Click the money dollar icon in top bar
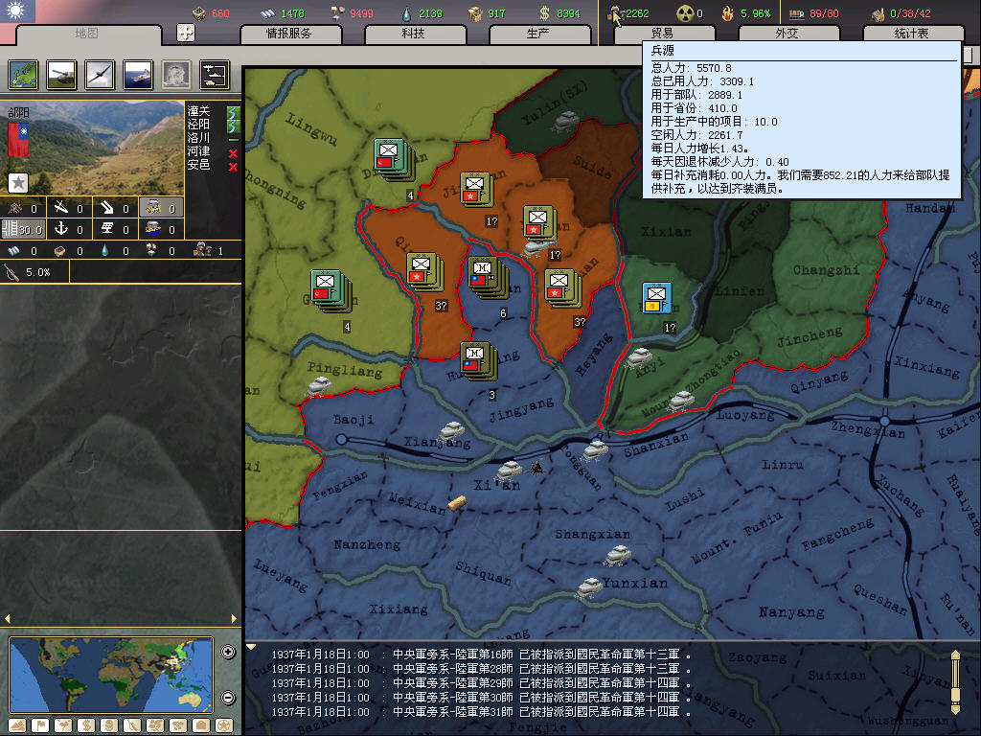This screenshot has height=736, width=981. pos(544,13)
